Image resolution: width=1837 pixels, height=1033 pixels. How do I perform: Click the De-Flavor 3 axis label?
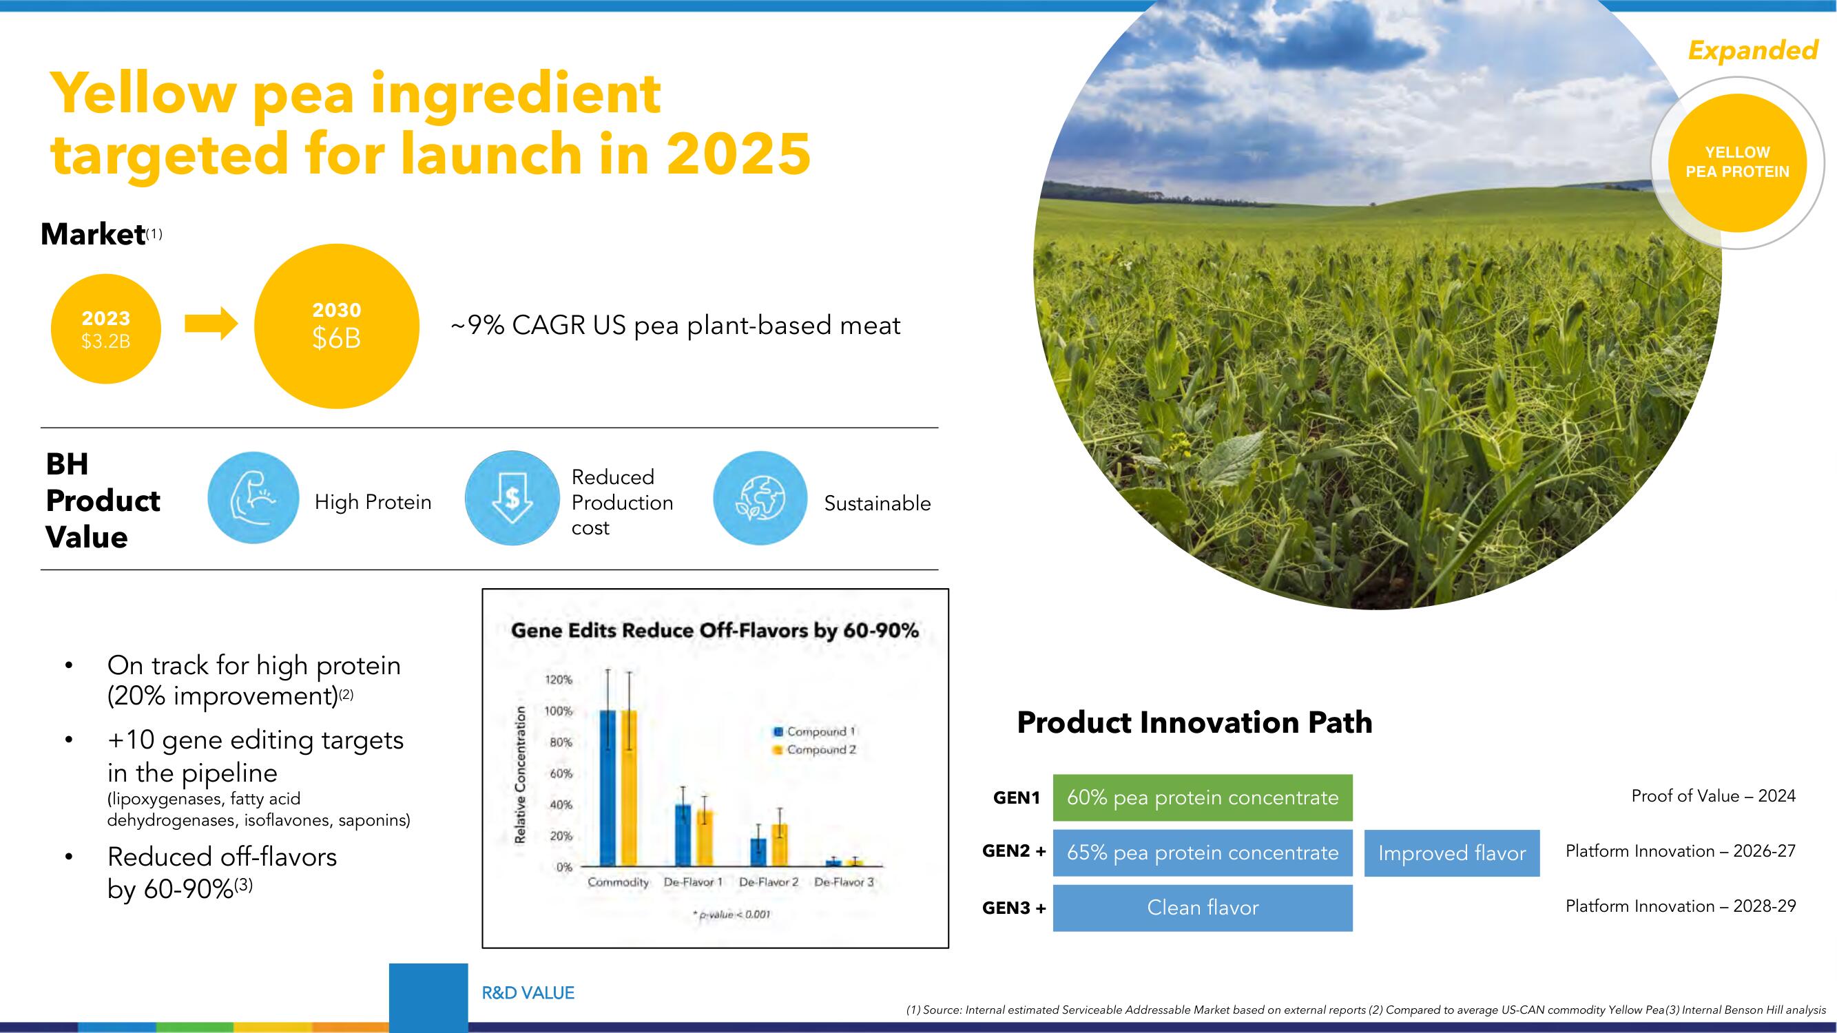(844, 882)
